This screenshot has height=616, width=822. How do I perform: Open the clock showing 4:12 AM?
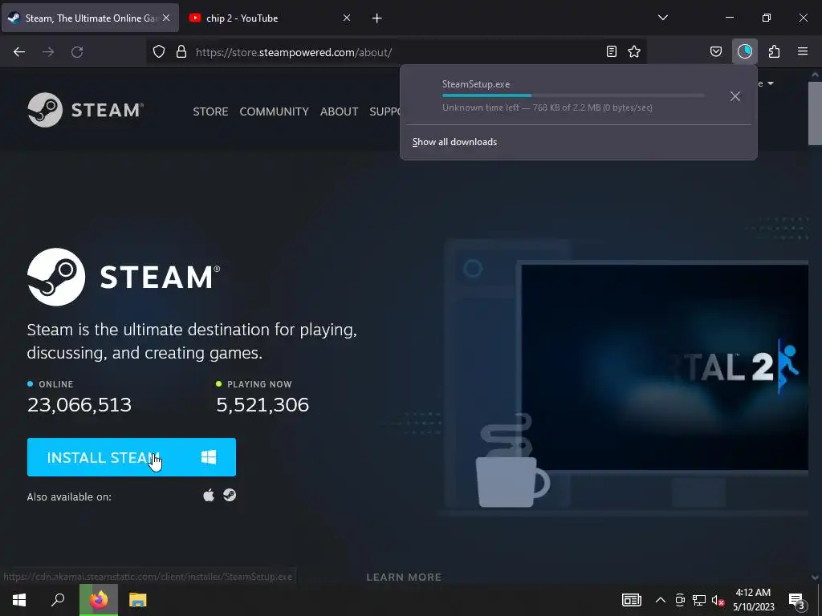tap(753, 600)
